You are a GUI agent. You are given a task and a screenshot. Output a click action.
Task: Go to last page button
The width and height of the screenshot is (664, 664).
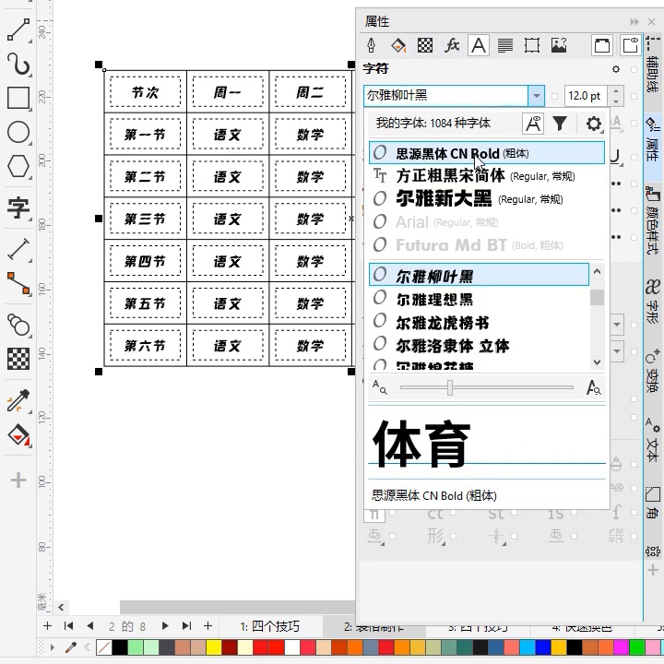186,626
